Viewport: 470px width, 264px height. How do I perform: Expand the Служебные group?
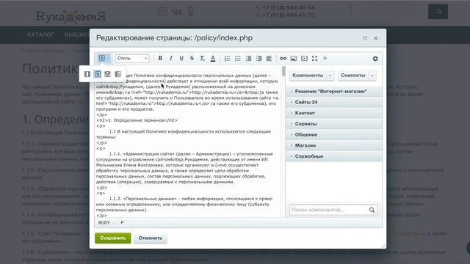pyautogui.click(x=334, y=156)
